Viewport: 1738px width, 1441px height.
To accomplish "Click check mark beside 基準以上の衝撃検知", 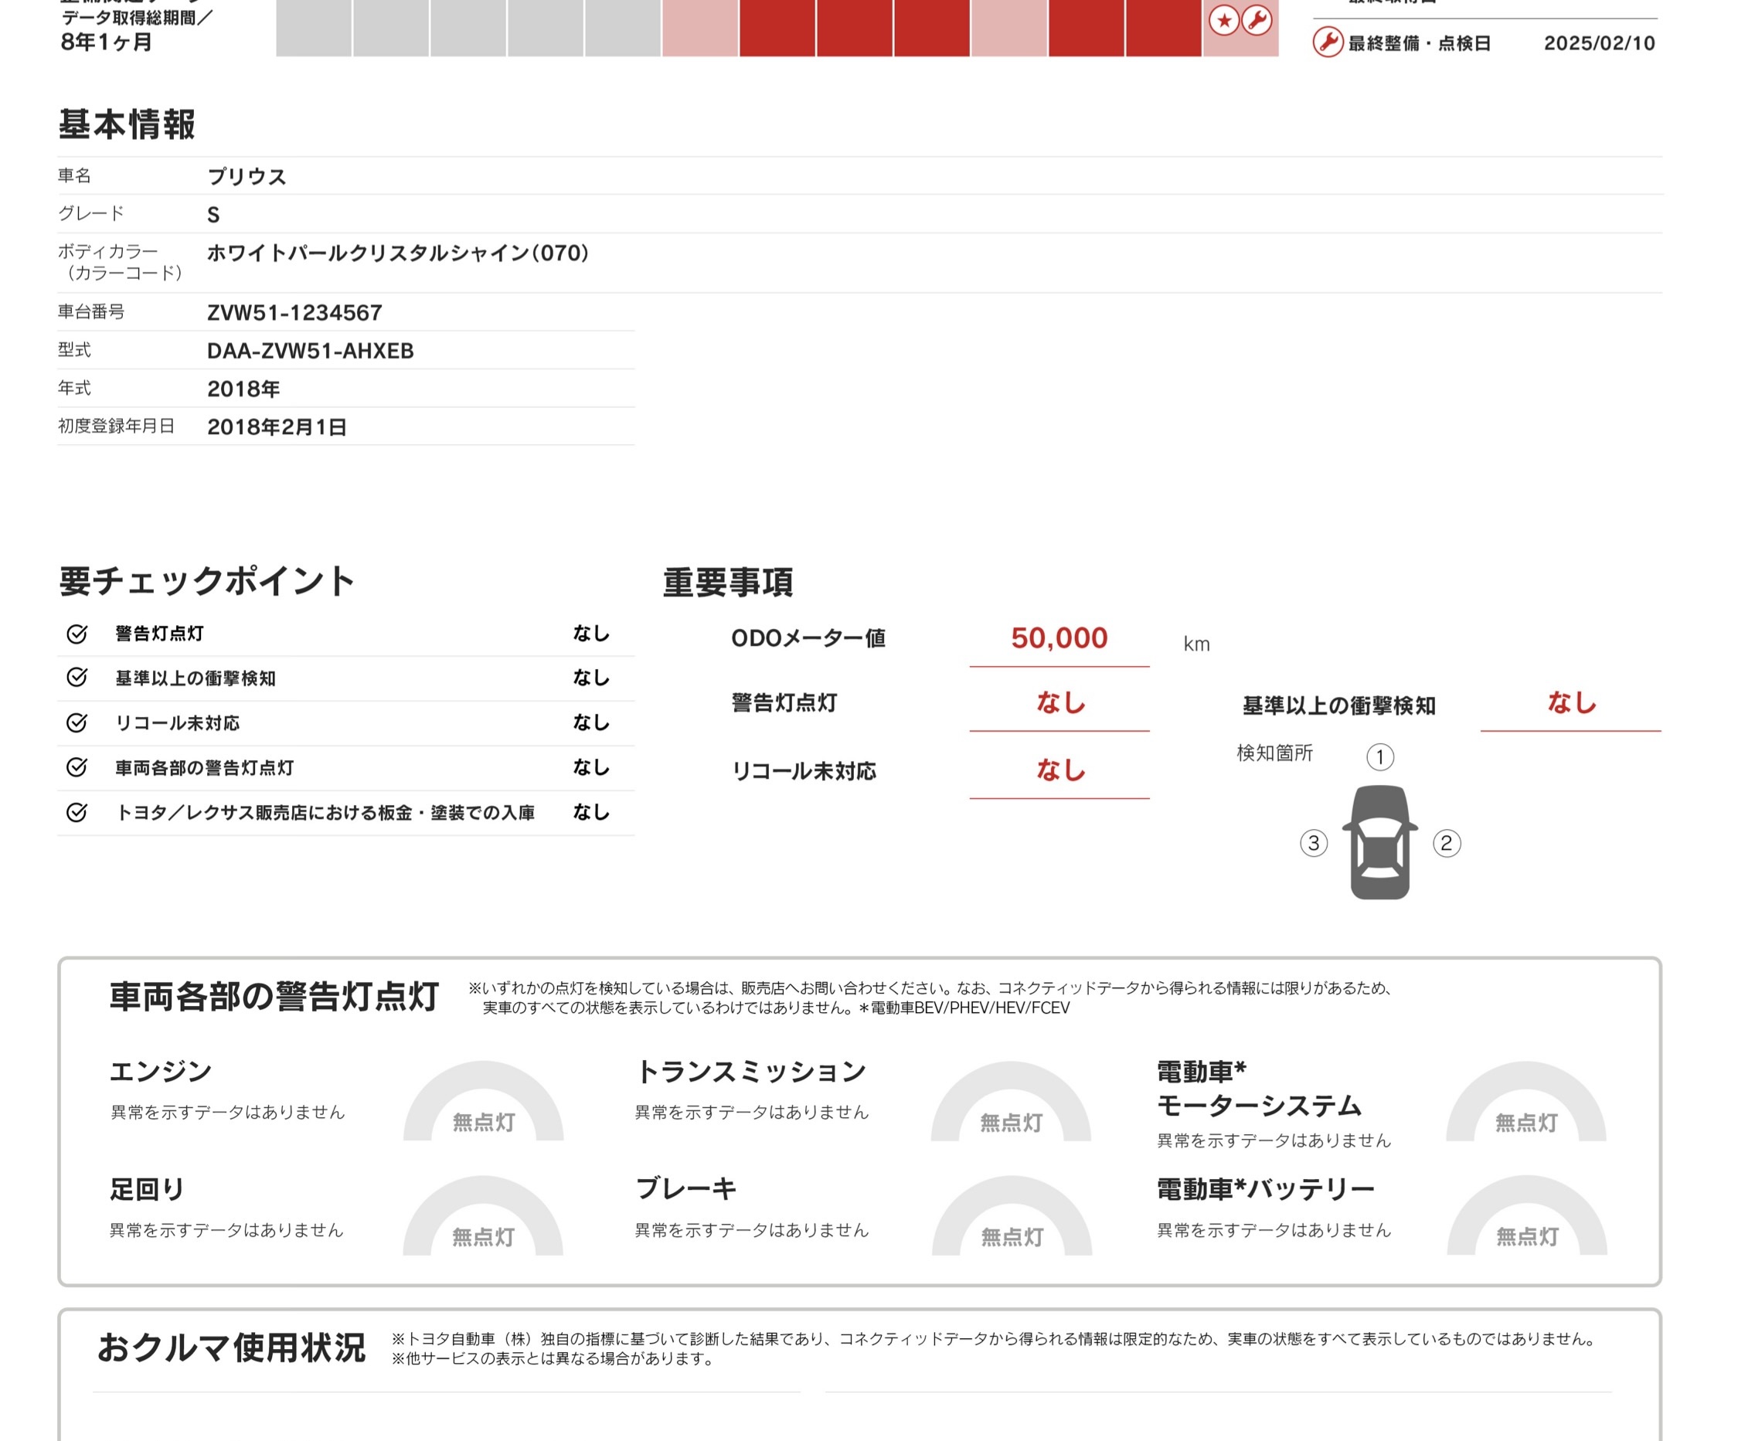I will tap(77, 678).
